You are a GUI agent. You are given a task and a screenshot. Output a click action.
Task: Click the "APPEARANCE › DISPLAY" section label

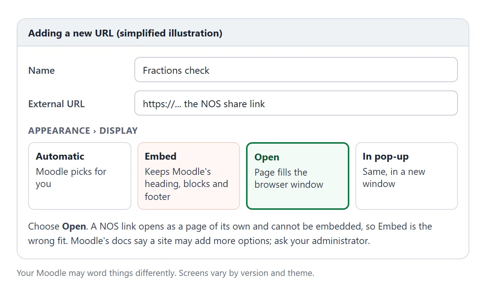tap(83, 131)
